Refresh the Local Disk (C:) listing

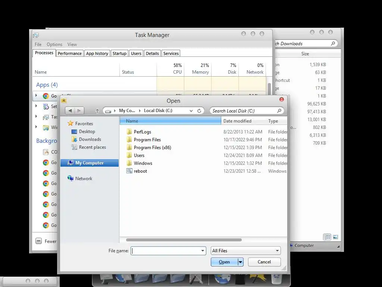(x=199, y=111)
